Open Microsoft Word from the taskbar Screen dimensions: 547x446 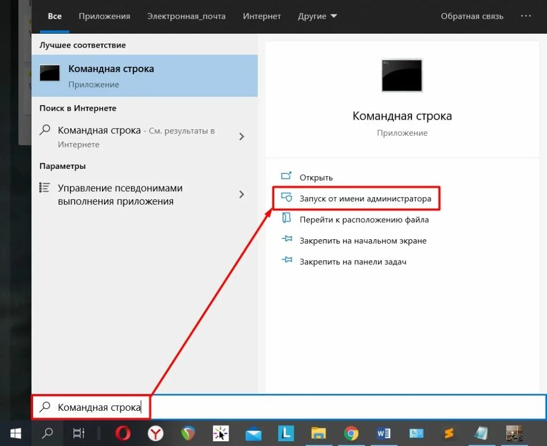pos(384,433)
